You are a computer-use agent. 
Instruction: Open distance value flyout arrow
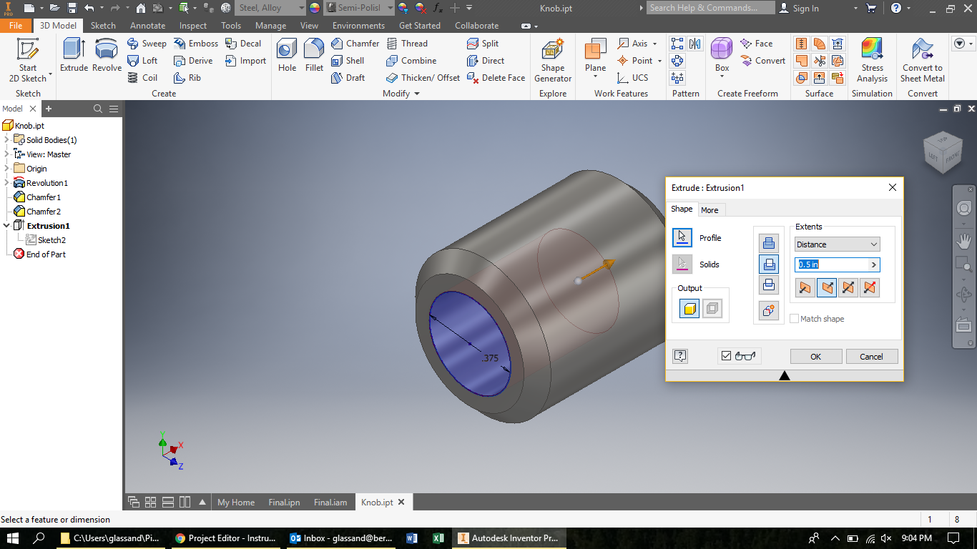point(873,264)
